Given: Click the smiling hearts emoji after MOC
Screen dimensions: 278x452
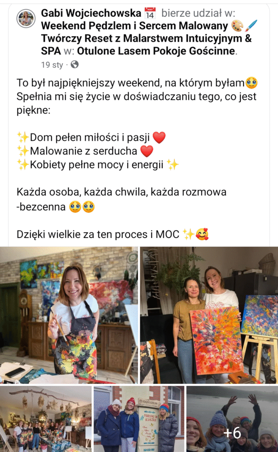Looking at the screenshot, I should pos(202,234).
